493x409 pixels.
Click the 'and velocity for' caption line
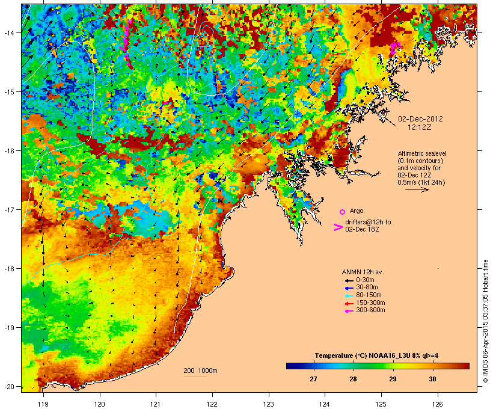(419, 168)
